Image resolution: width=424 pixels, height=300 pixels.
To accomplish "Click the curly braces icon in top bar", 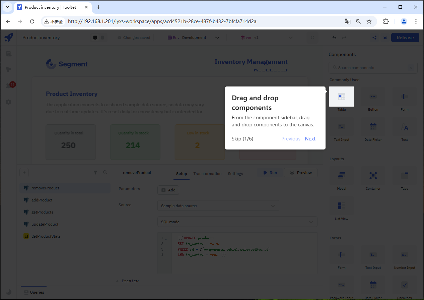I will 313,38.
